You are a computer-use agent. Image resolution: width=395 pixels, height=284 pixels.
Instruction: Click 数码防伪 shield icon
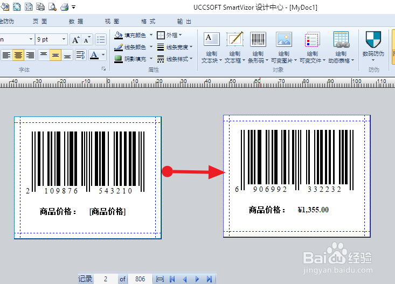pyautogui.click(x=373, y=40)
